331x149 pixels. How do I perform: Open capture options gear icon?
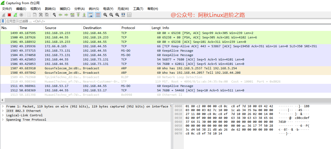(x=21, y=15)
